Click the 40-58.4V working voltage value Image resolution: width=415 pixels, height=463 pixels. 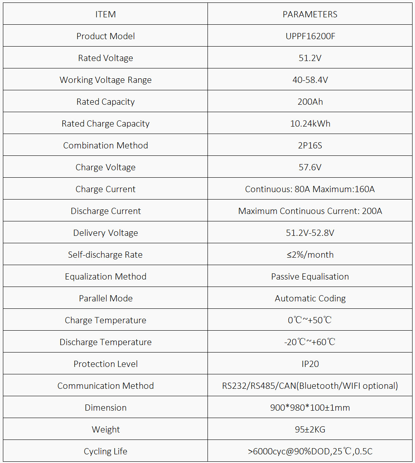[310, 80]
